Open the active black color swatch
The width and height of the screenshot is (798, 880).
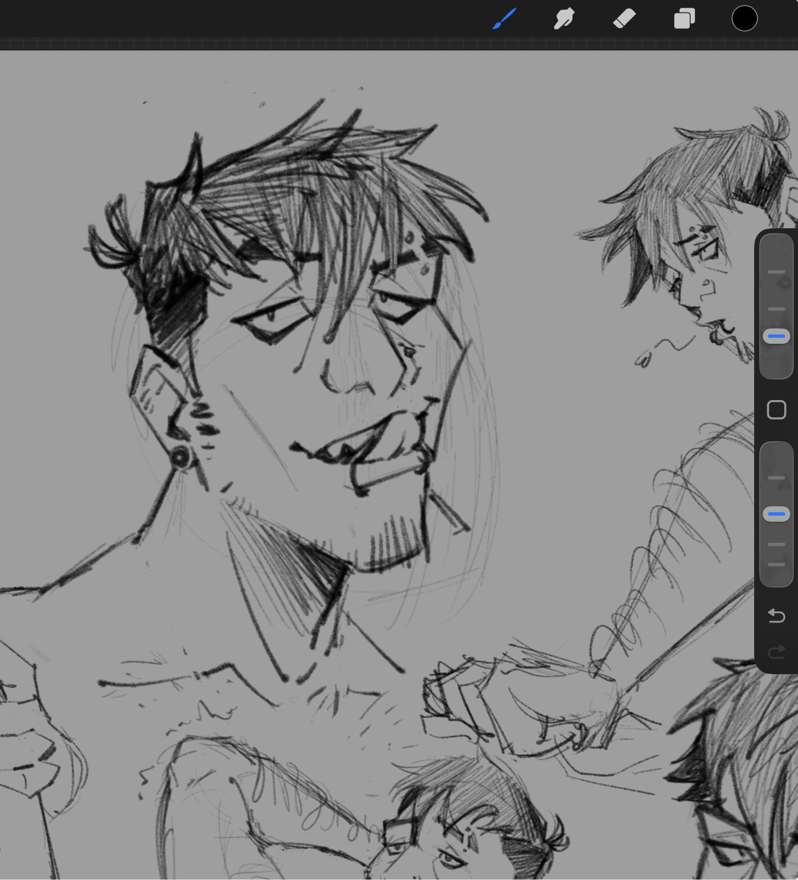pos(744,19)
